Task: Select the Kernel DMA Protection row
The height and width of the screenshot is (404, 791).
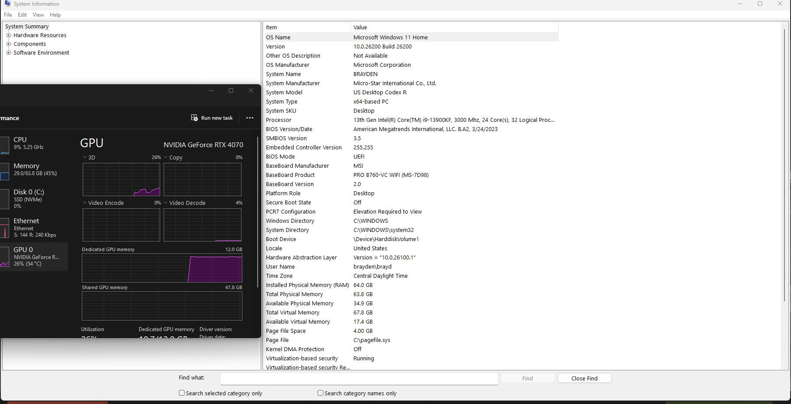Action: 411,349
